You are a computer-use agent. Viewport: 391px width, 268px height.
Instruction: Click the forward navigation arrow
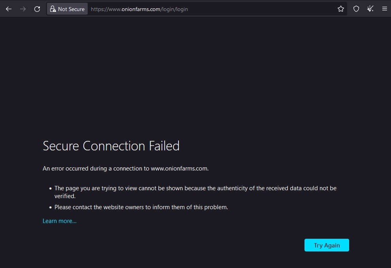(23, 9)
